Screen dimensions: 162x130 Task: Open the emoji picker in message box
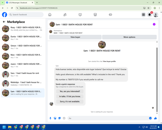pyautogui.click(x=150, y=118)
